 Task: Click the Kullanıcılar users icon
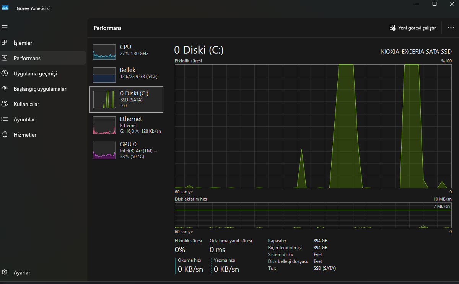point(5,104)
